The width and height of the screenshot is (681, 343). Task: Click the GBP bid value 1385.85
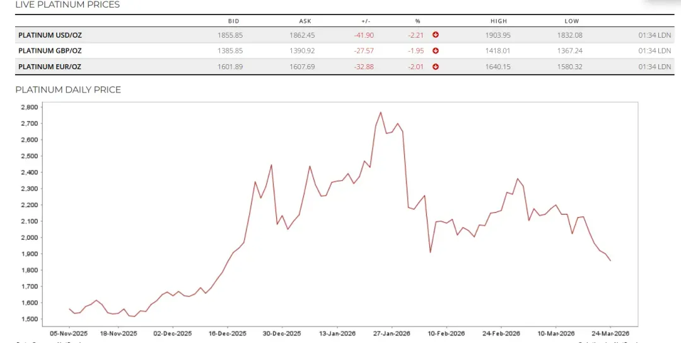[x=230, y=51]
